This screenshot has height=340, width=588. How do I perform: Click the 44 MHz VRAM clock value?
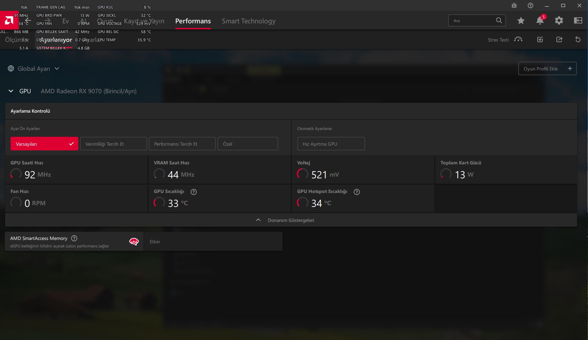[x=181, y=175]
